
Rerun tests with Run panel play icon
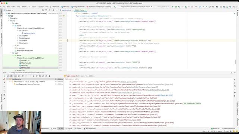tap(4, 76)
